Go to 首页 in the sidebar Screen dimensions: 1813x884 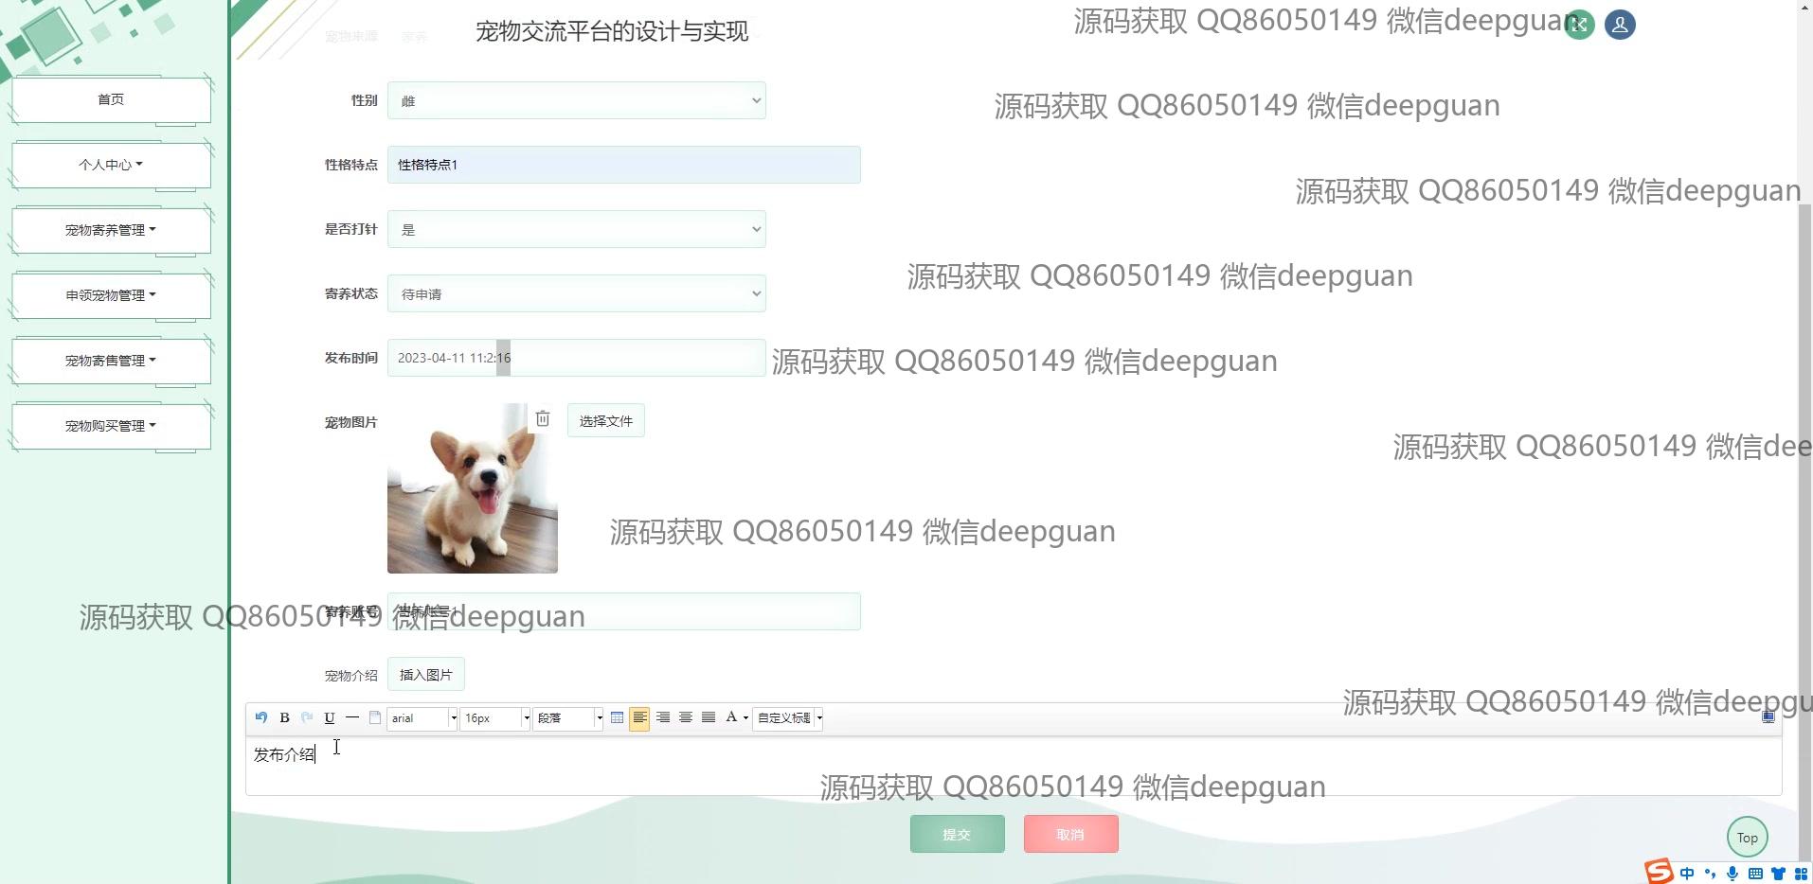coord(111,99)
